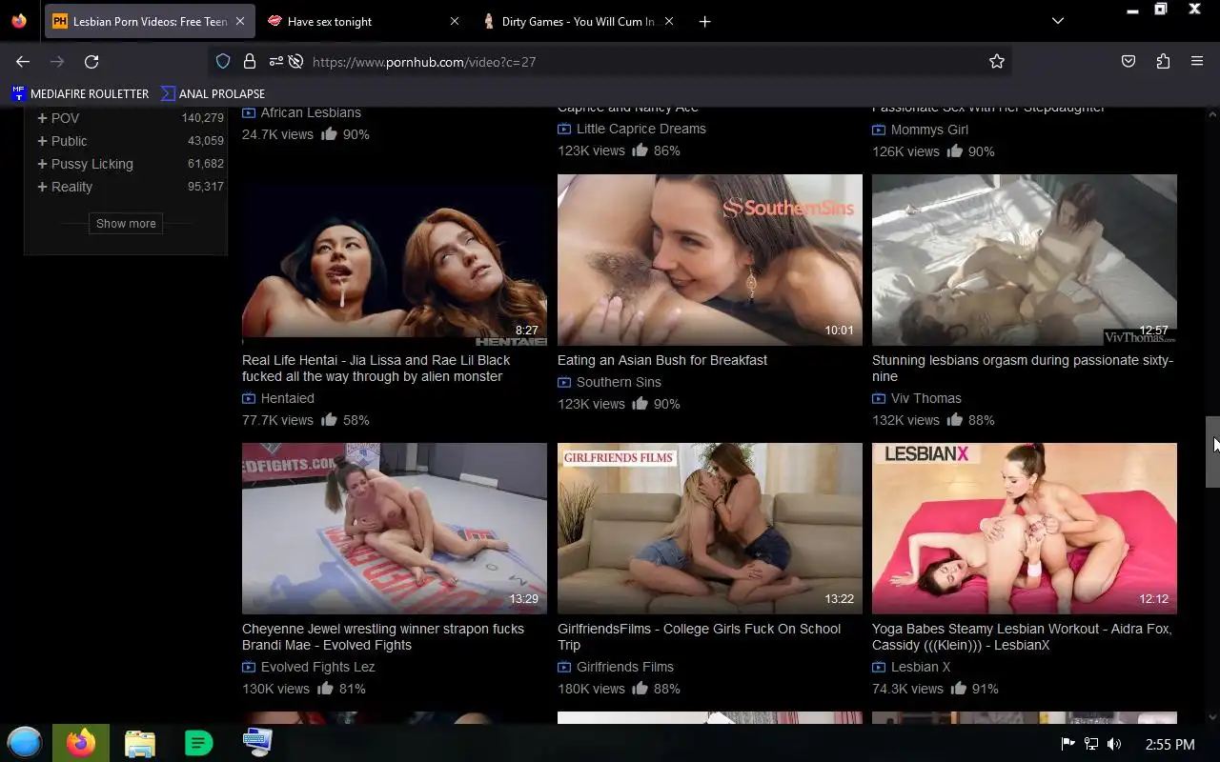Image resolution: width=1220 pixels, height=762 pixels.
Task: Open the list all tabs dropdown
Action: point(1058,21)
